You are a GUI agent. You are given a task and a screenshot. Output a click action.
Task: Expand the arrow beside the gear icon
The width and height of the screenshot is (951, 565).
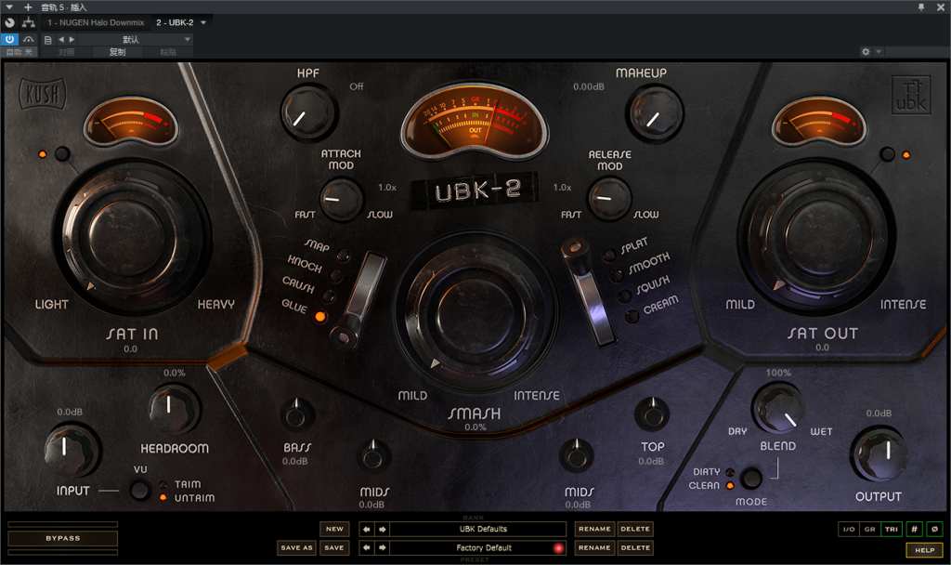pyautogui.click(x=879, y=52)
